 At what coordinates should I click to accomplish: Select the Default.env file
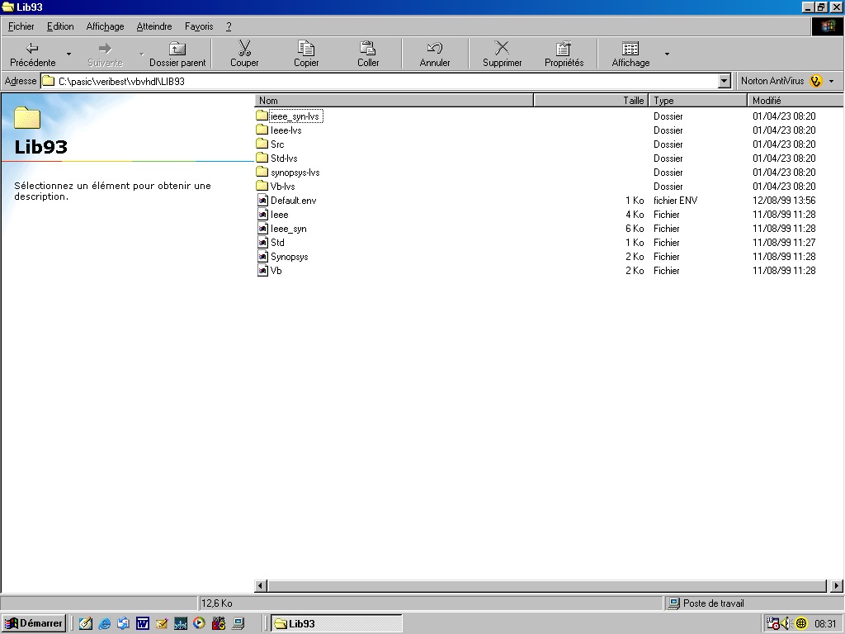click(293, 201)
